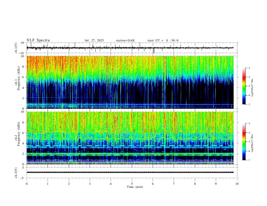Click the "-7" tick on ch.2 color bar
267x206 pixels.
coord(248,160)
